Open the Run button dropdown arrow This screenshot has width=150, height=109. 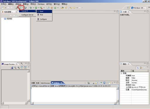[x=39, y=8]
